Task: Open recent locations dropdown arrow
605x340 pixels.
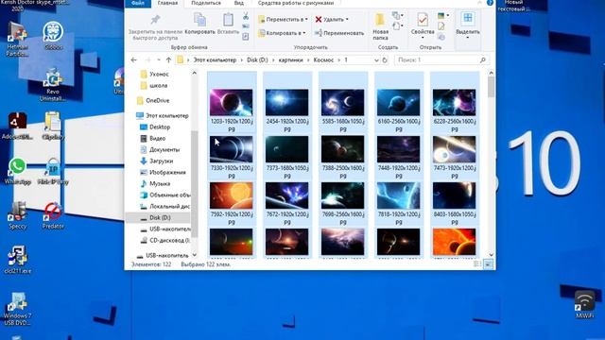Action: (x=159, y=60)
